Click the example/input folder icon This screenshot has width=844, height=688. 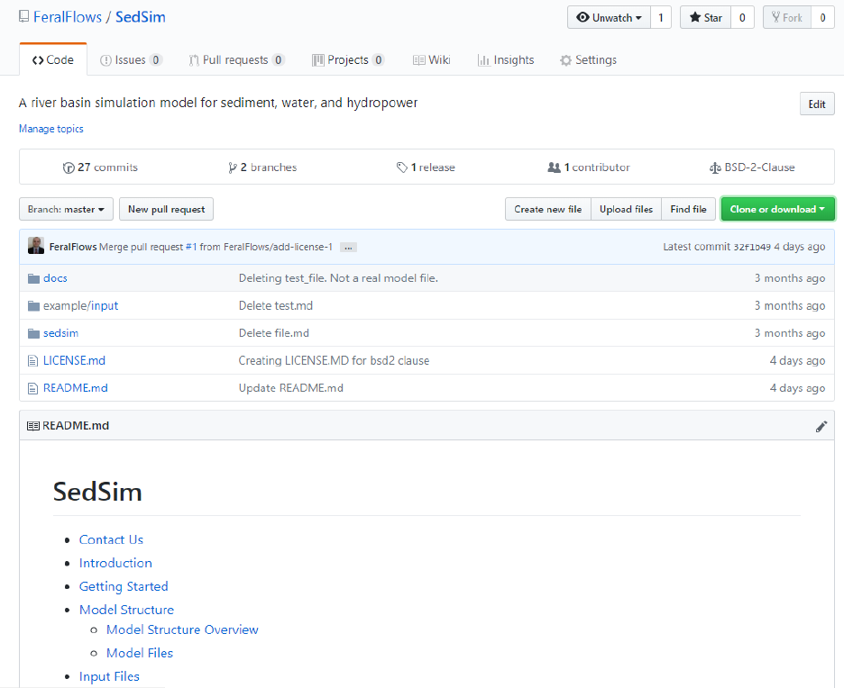[33, 306]
